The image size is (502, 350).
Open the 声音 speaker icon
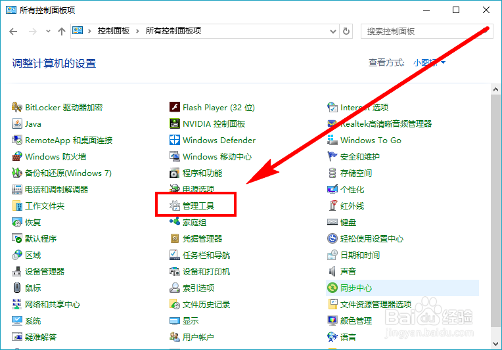pyautogui.click(x=332, y=271)
